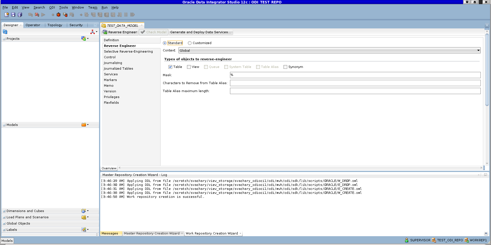Expand the Dimensions and Cubes section

pyautogui.click(x=4, y=211)
